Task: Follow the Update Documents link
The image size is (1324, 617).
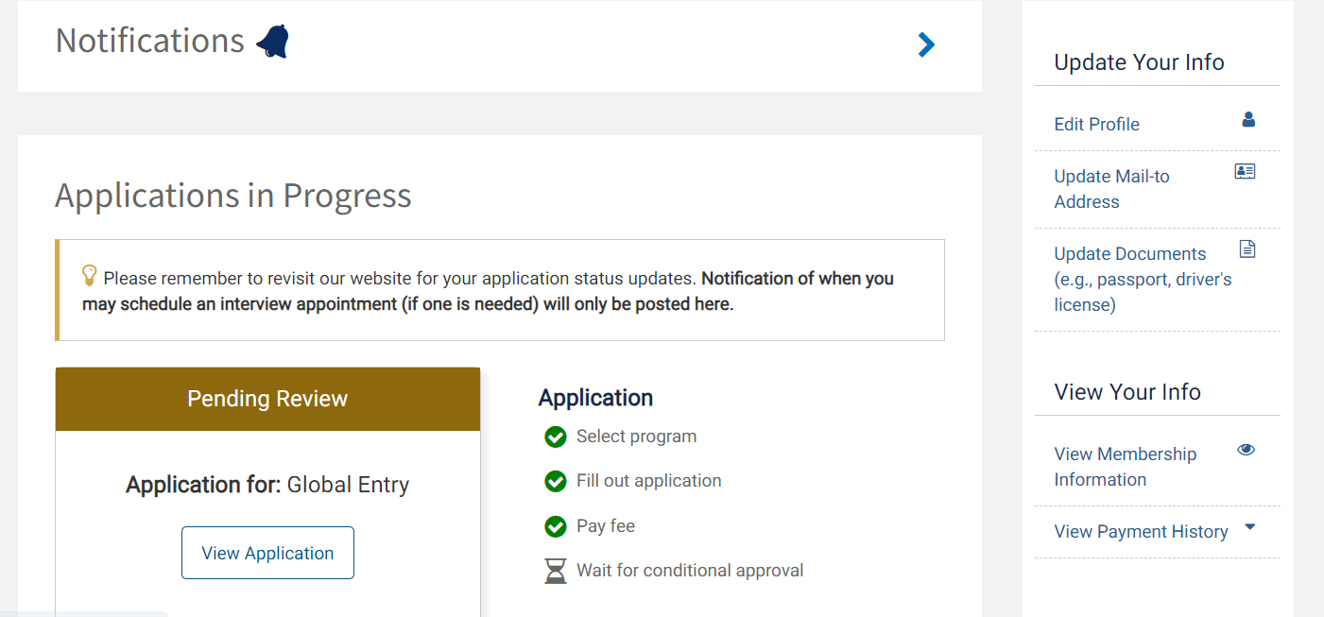Action: (x=1129, y=253)
